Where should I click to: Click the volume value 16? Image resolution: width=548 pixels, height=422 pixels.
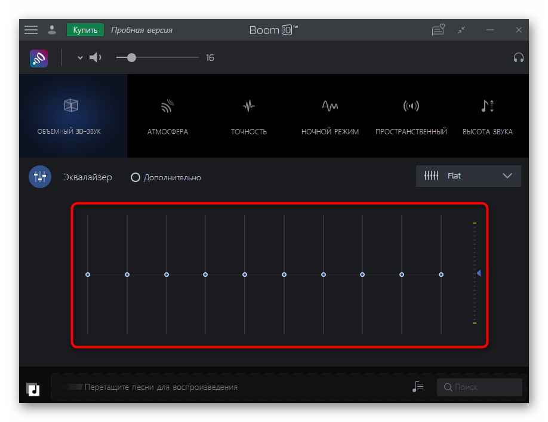pyautogui.click(x=210, y=58)
